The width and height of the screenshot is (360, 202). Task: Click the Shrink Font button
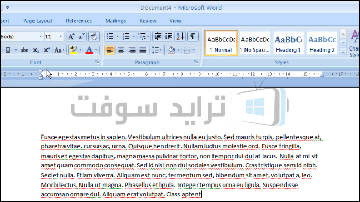click(x=81, y=37)
